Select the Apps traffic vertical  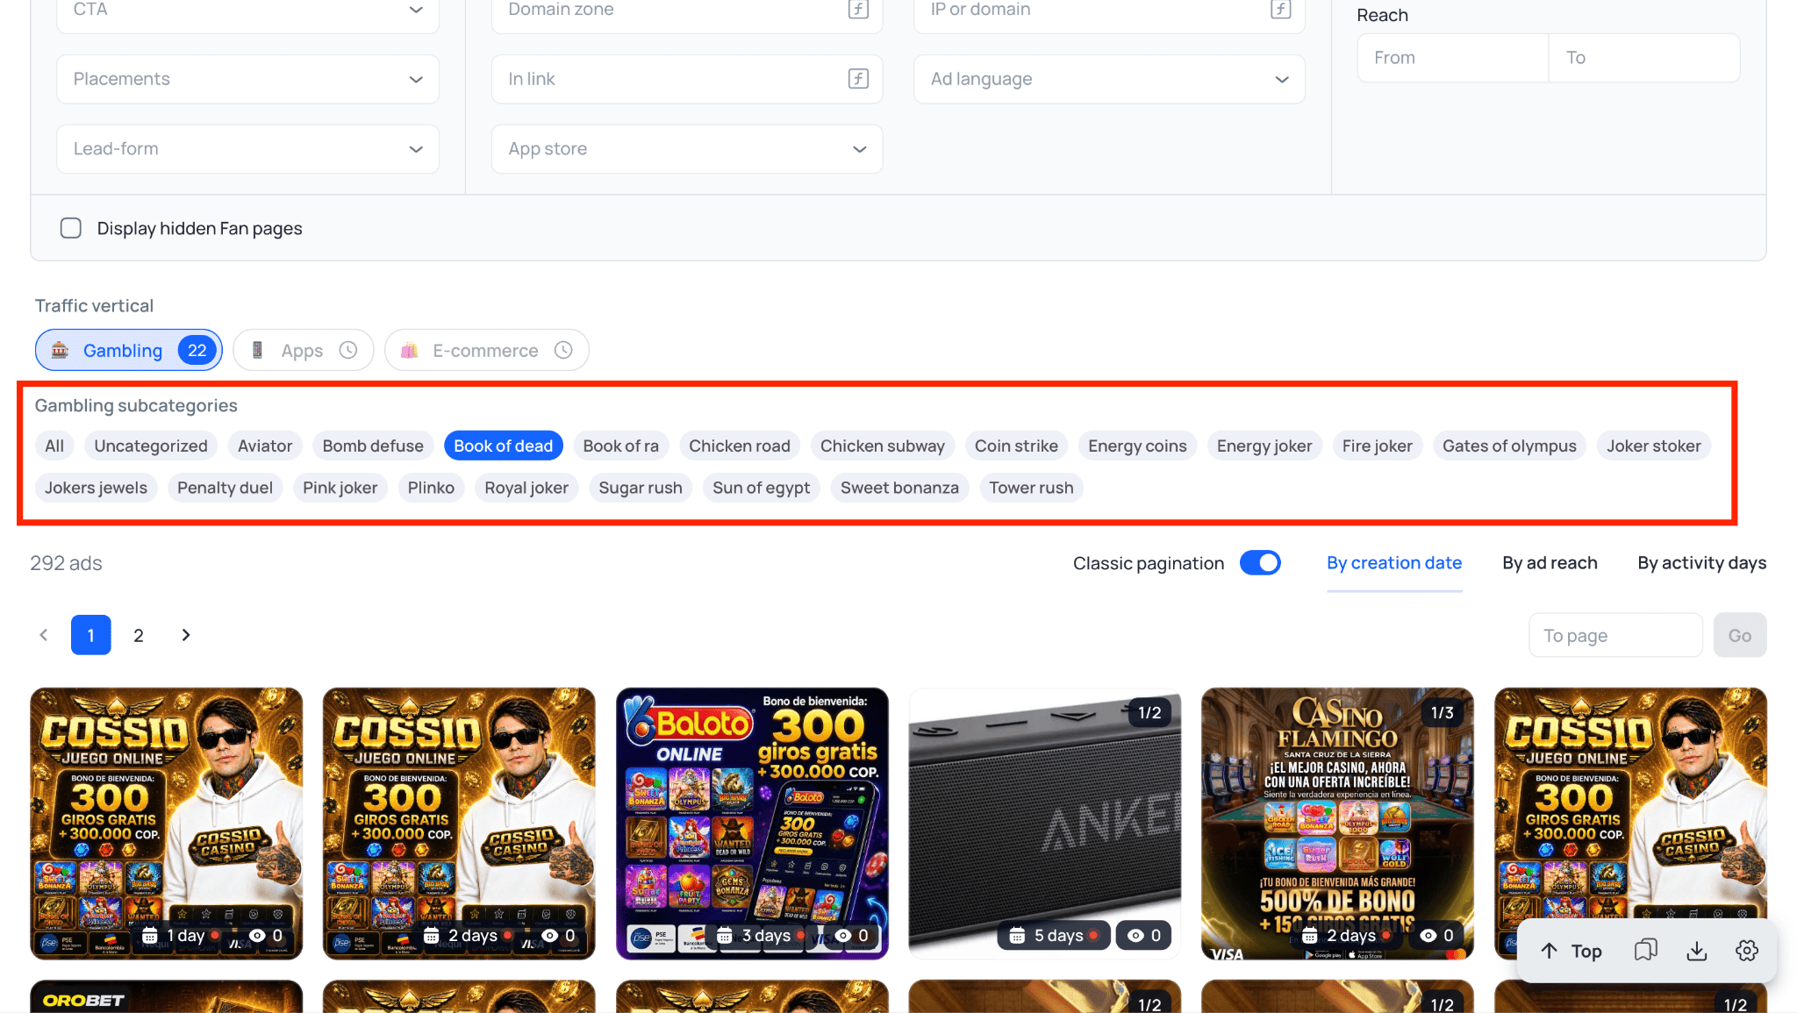click(x=304, y=350)
